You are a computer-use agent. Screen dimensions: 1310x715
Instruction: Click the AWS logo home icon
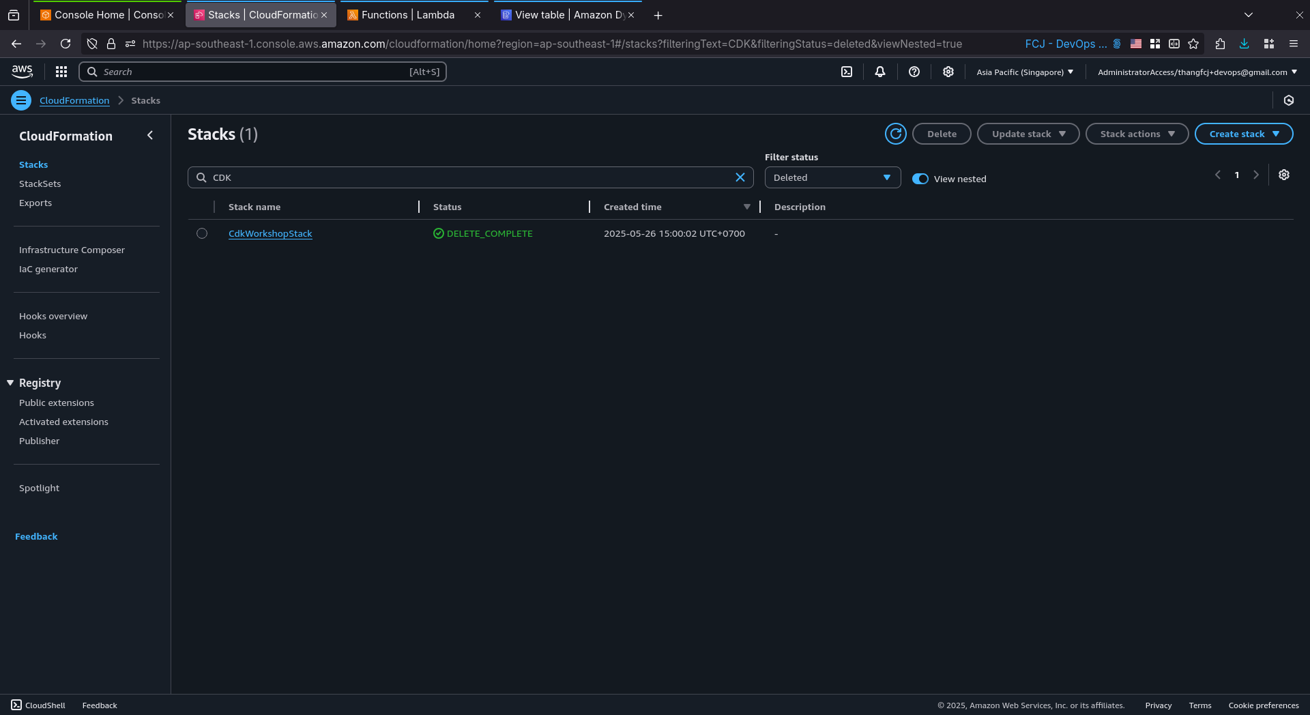(22, 72)
